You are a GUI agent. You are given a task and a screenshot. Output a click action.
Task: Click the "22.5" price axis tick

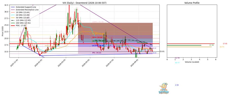pyautogui.click(x=6, y=32)
